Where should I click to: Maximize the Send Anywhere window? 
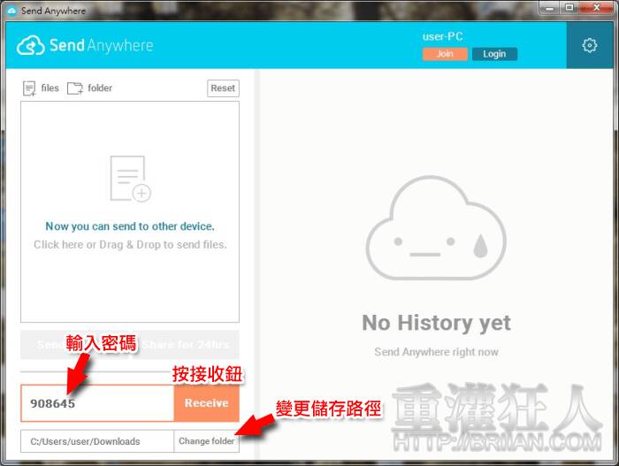coord(569,8)
